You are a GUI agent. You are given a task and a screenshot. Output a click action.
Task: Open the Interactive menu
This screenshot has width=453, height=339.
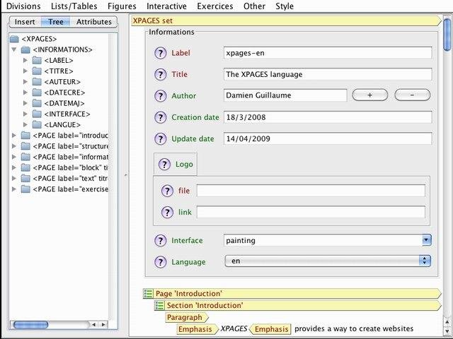[x=166, y=6]
